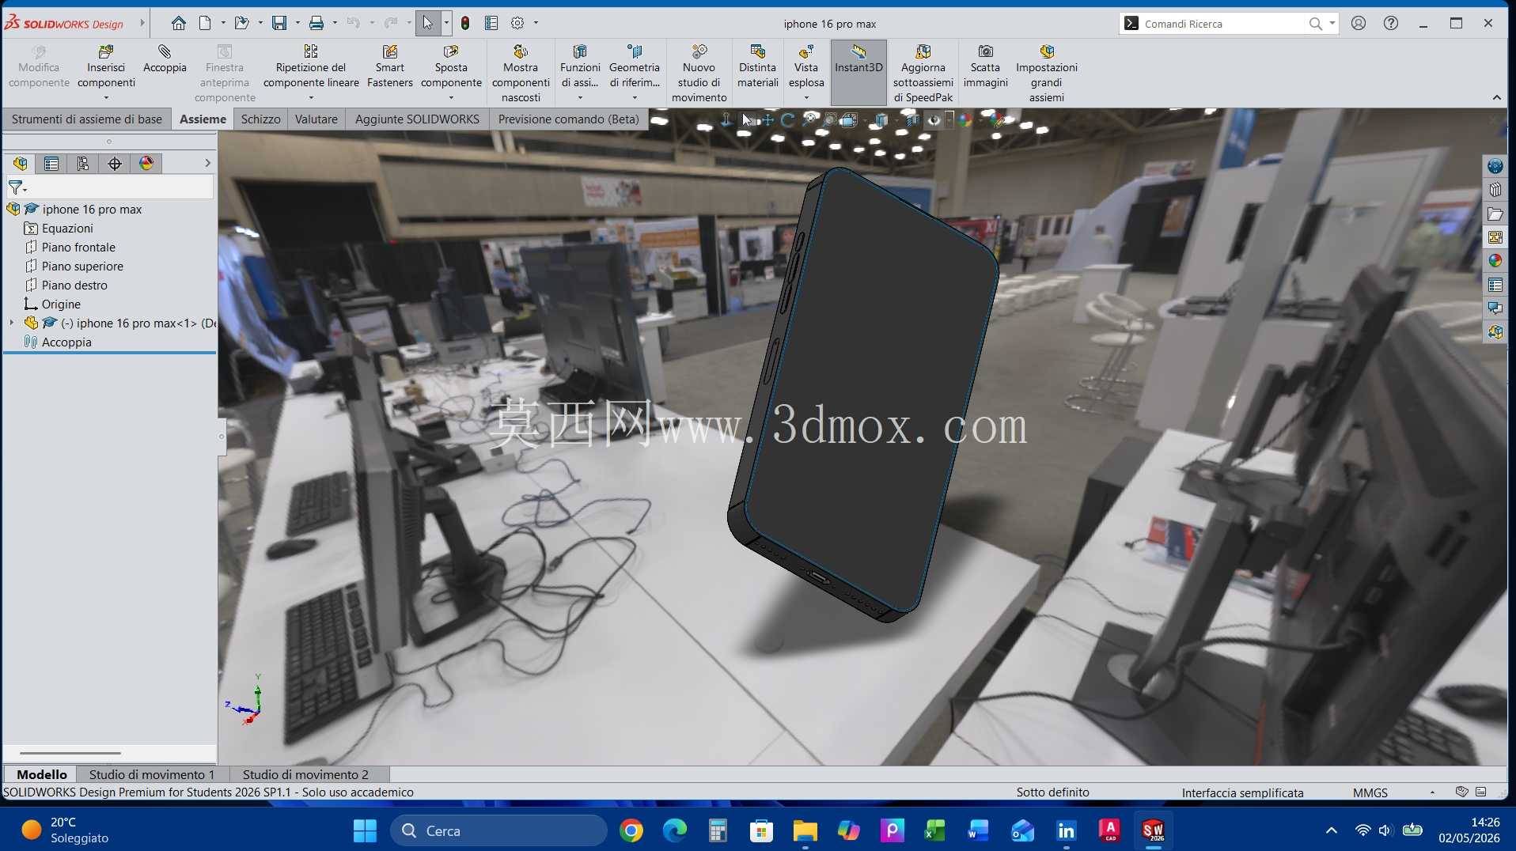The width and height of the screenshot is (1516, 851).
Task: Open selection tool dropdown arrow
Action: point(446,23)
